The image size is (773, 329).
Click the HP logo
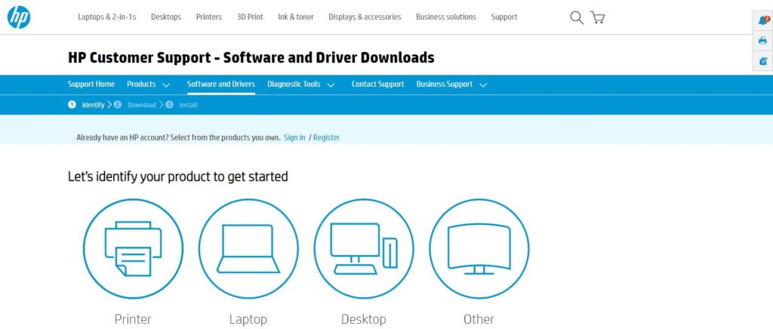pos(19,17)
